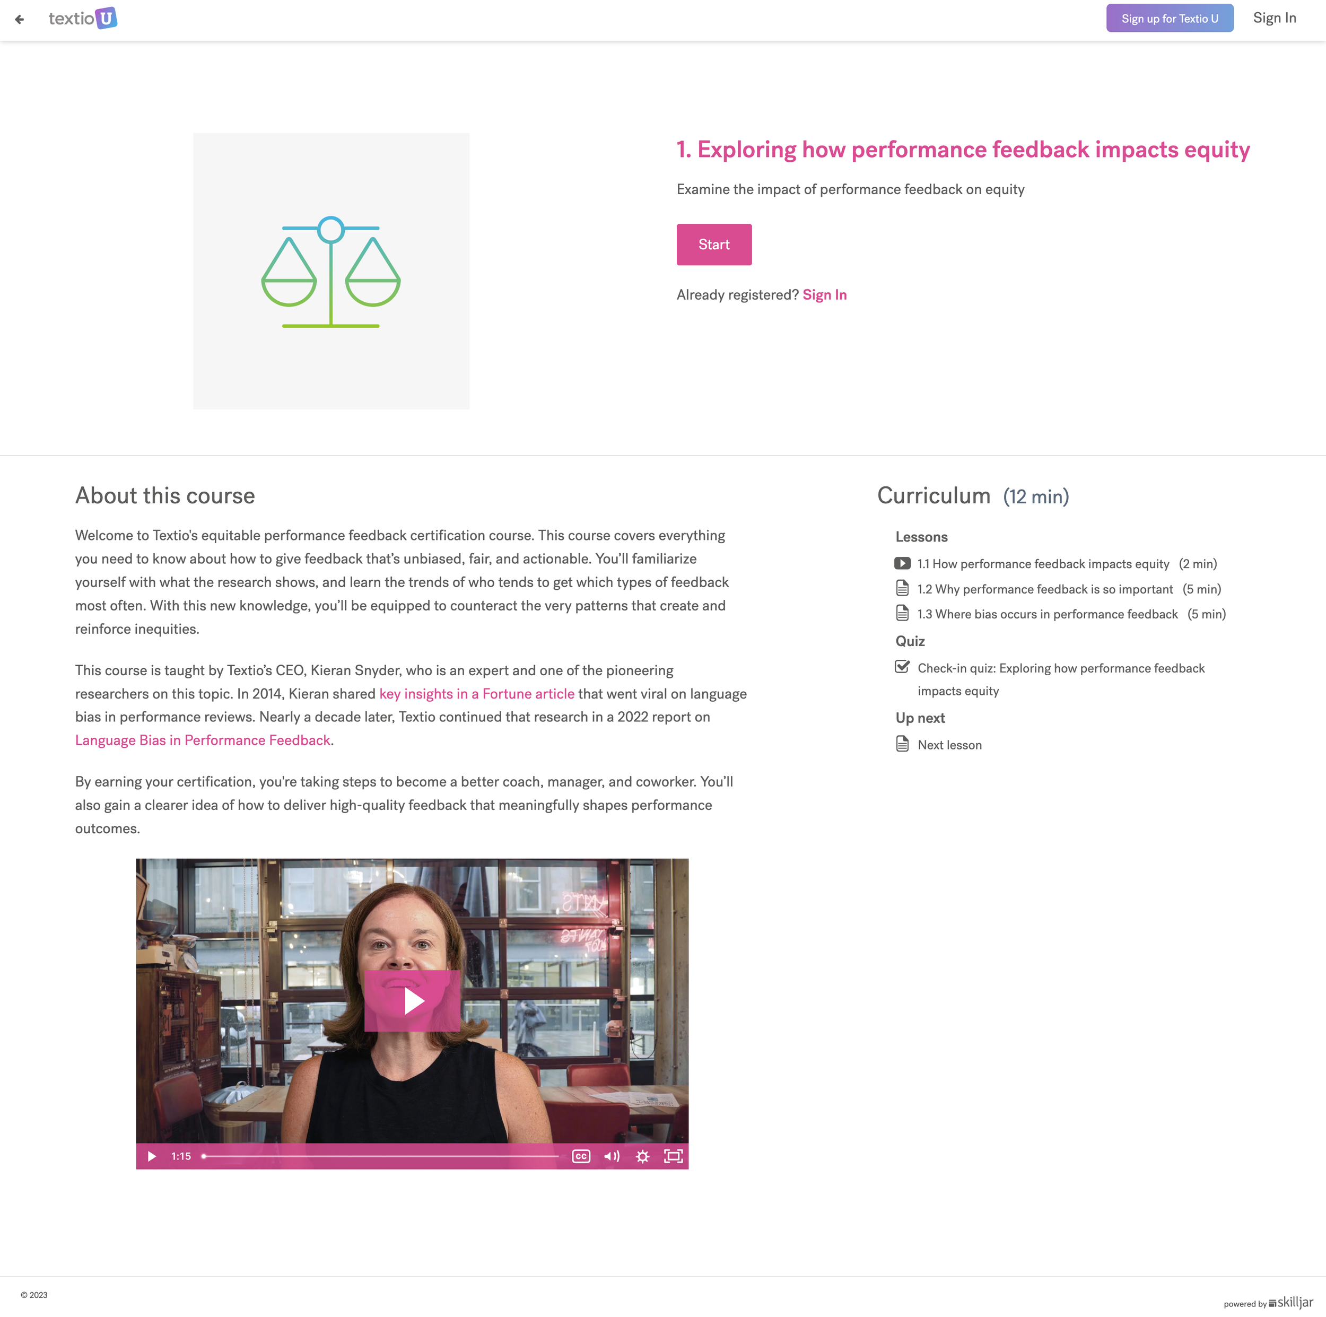Click the scales course thumbnail image

(331, 271)
